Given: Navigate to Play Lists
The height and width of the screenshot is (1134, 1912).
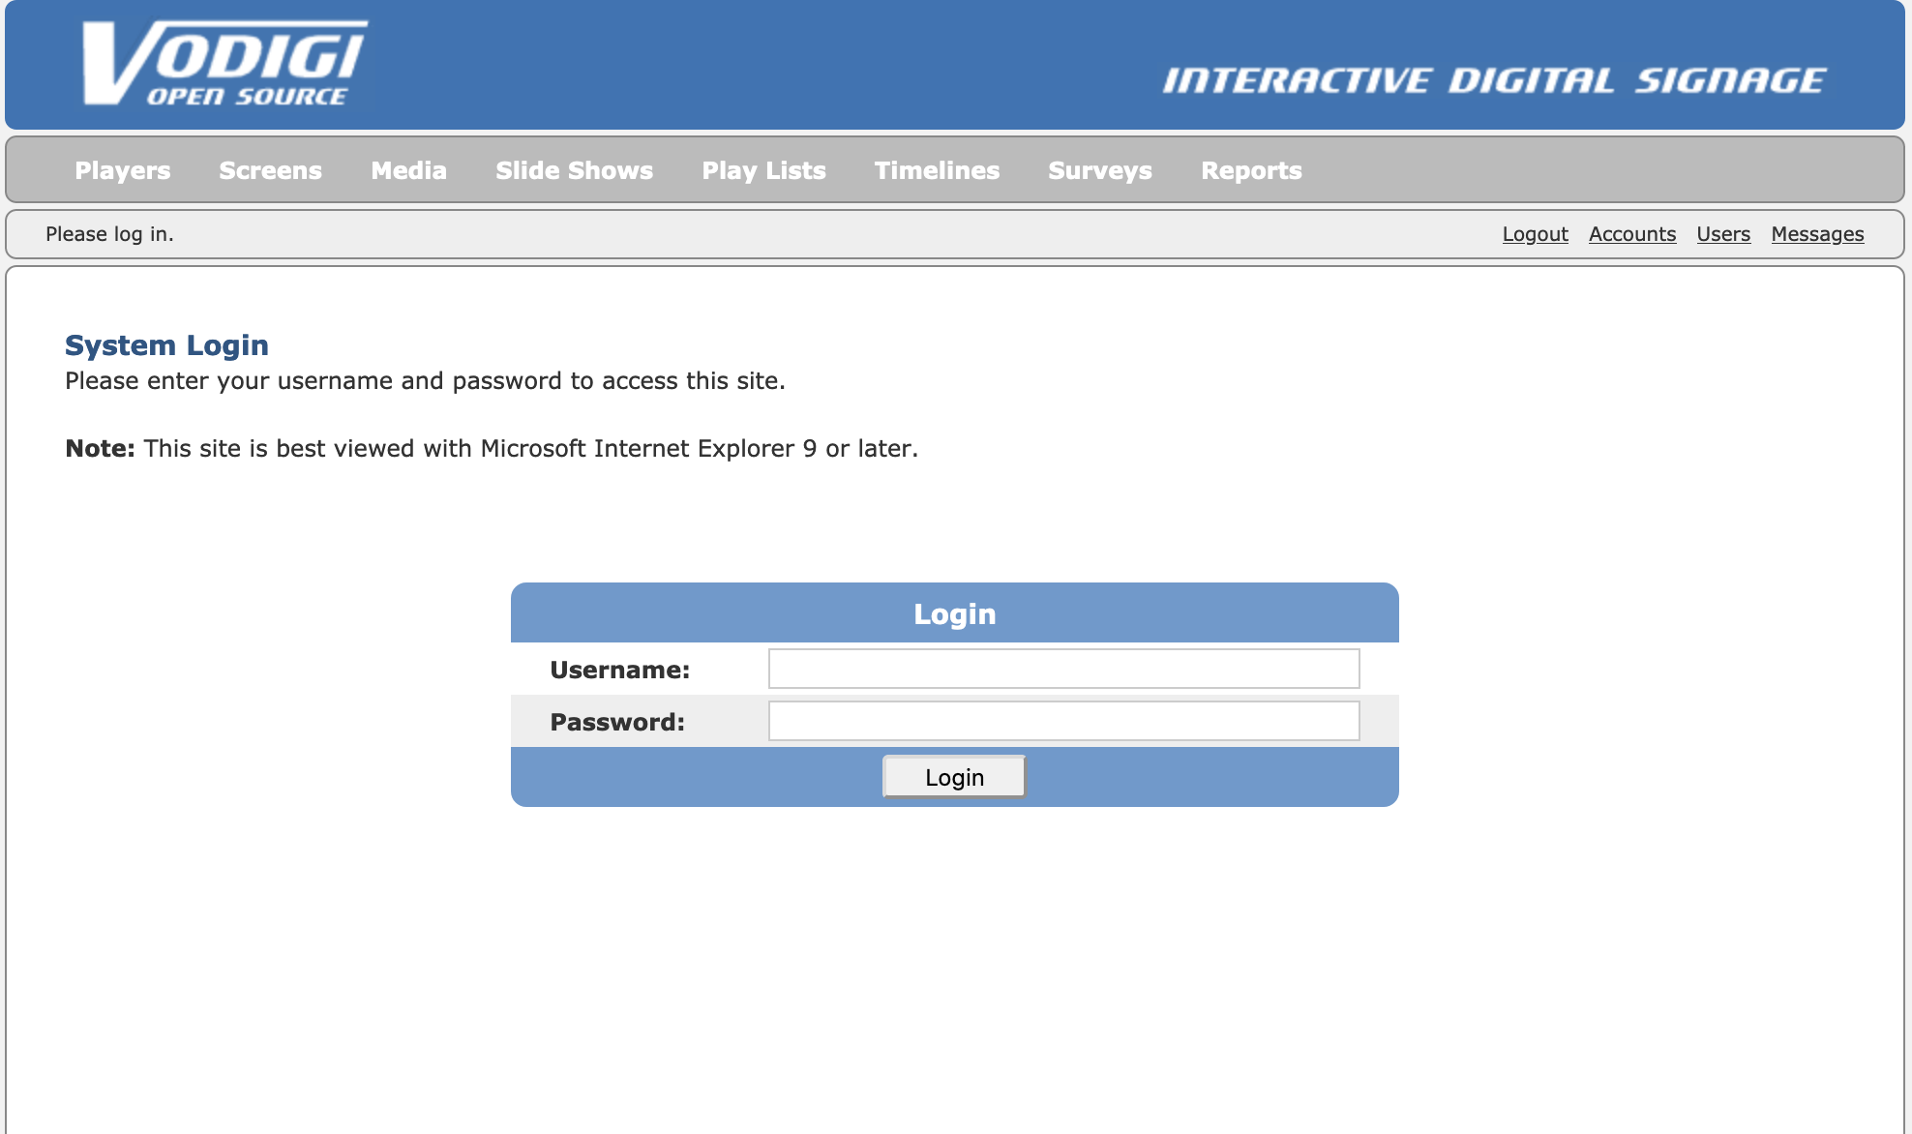Looking at the screenshot, I should coord(763,170).
